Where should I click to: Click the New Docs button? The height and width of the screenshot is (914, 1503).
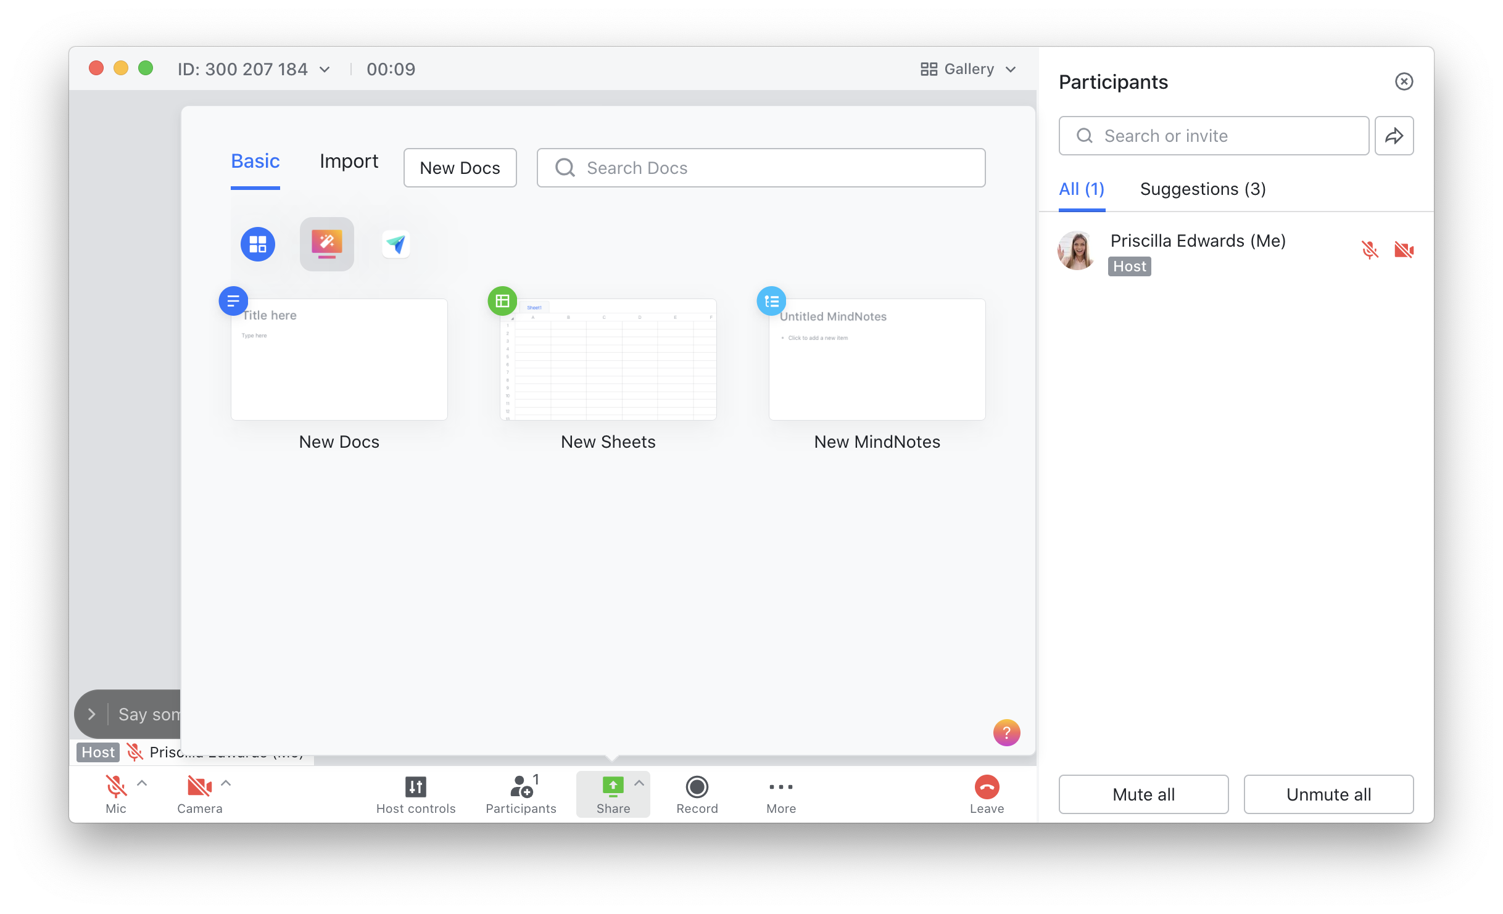point(460,168)
